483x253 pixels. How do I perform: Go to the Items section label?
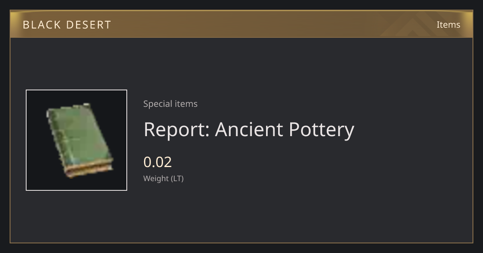(448, 24)
